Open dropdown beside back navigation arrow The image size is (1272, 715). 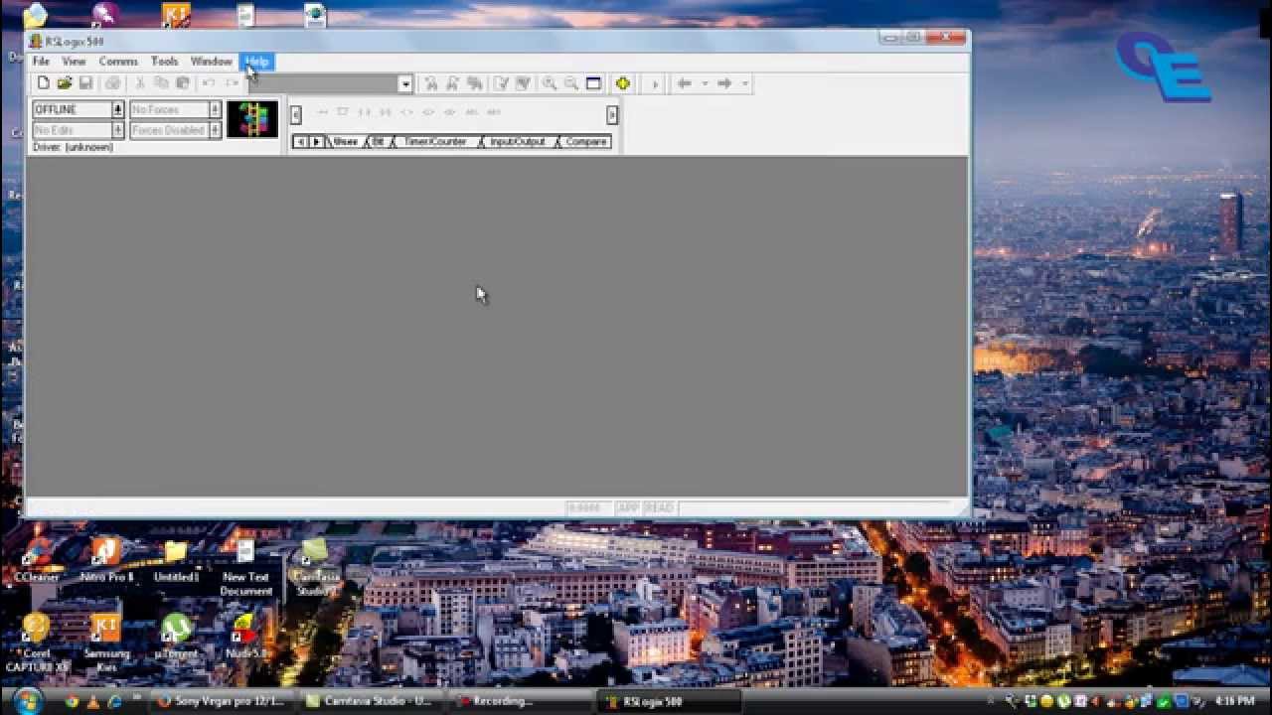[x=704, y=83]
